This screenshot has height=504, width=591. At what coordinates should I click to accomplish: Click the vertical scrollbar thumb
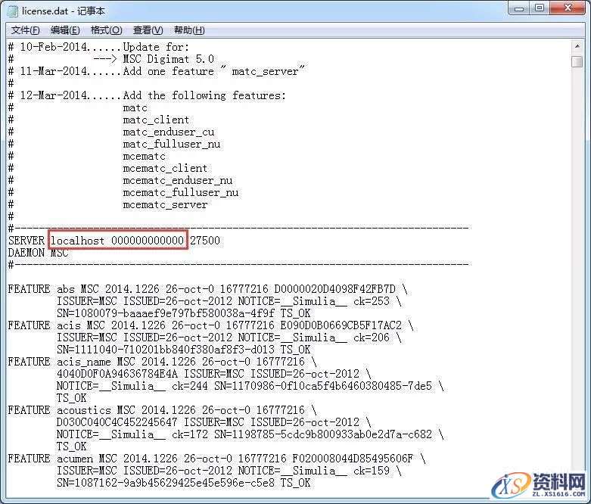click(x=577, y=61)
